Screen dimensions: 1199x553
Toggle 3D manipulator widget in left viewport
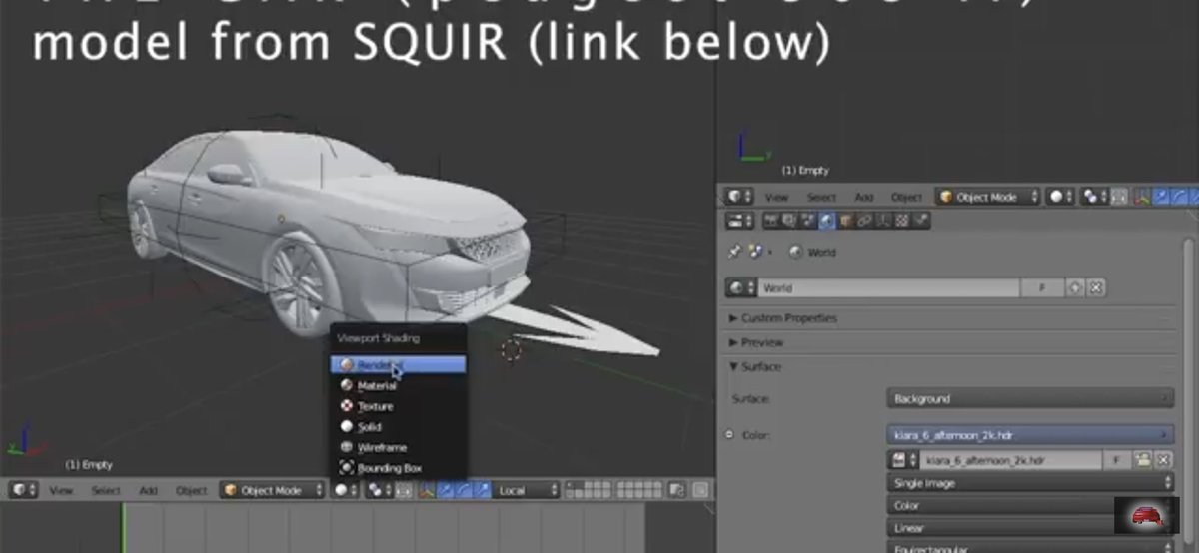pos(427,490)
